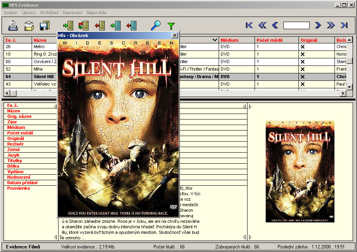Sort by the Počet médií column header
The width and height of the screenshot is (357, 252).
pyautogui.click(x=277, y=40)
